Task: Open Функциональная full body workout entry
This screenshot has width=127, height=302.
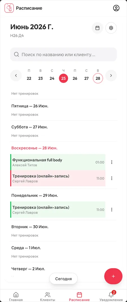Action: [x=58, y=162]
